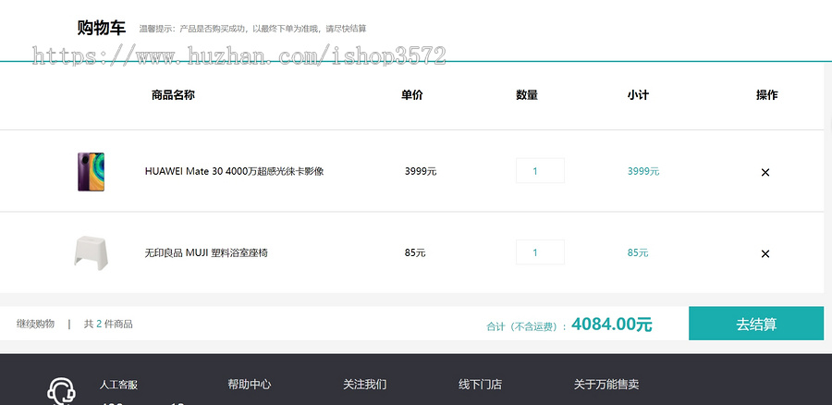
Task: Open MUJI stool product thumbnail
Action: pyautogui.click(x=92, y=252)
